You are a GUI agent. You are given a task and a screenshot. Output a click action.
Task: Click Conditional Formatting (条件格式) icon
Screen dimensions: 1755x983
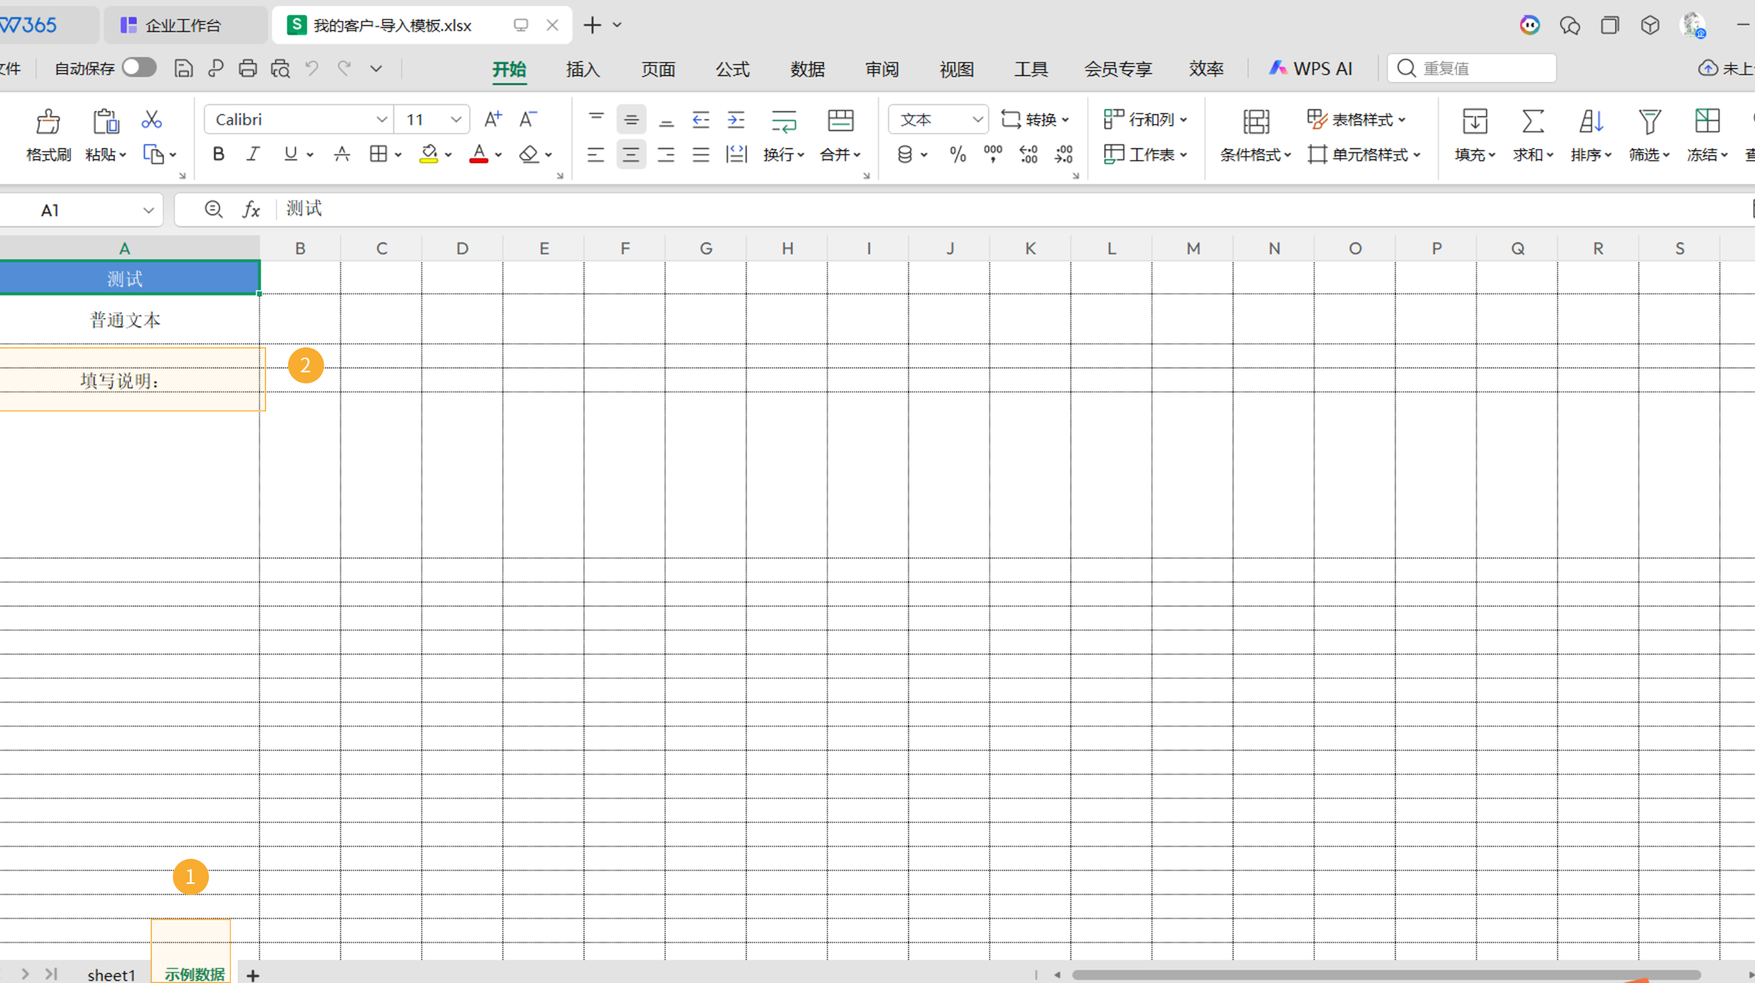coord(1256,121)
